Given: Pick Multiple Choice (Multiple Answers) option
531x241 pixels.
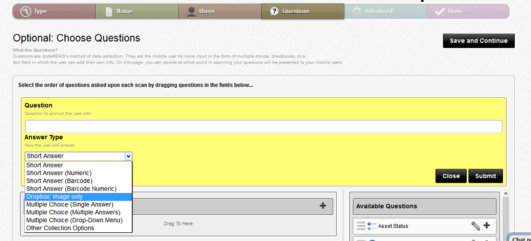Looking at the screenshot, I should coord(79,212).
